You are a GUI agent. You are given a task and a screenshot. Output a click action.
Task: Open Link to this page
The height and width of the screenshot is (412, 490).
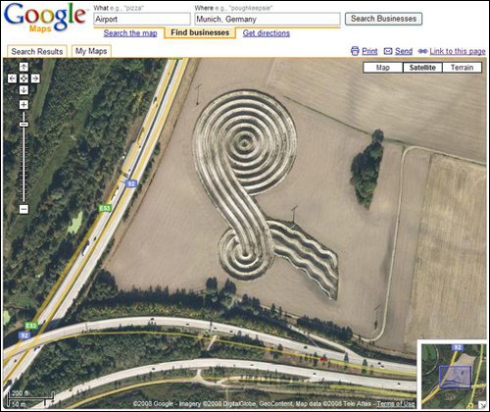[x=458, y=51]
